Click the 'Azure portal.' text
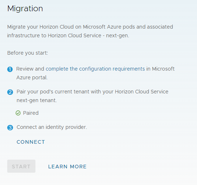The height and width of the screenshot is (185, 197). [32, 77]
